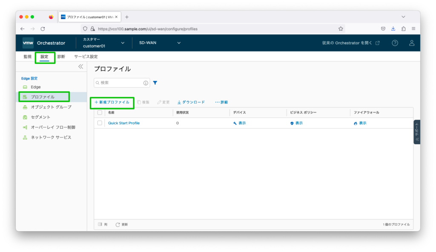Click the help question mark icon
The image size is (436, 252).
point(395,43)
